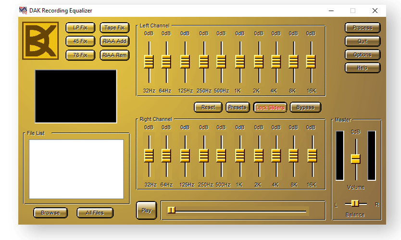The height and width of the screenshot is (240, 401).
Task: Minimize the DAK Recording Equalizer window
Action: coord(331,11)
